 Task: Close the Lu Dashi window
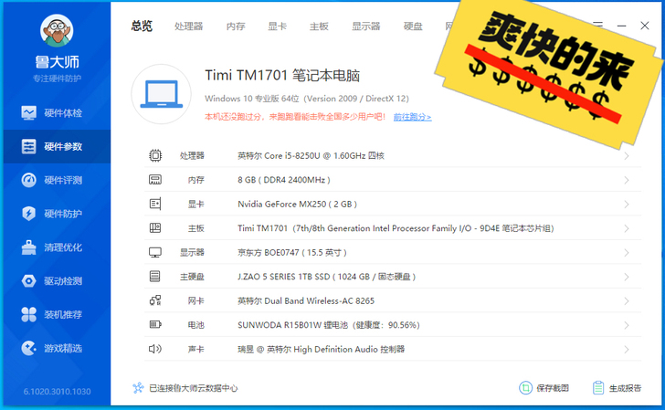point(645,26)
